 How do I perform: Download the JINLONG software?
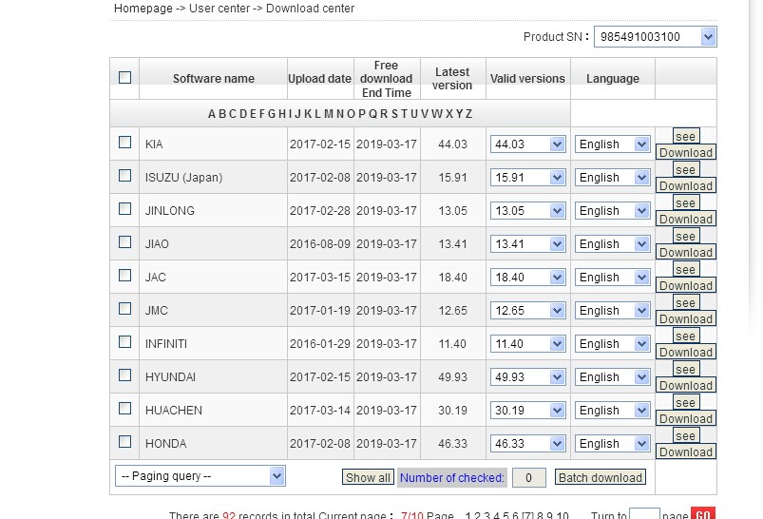(686, 219)
